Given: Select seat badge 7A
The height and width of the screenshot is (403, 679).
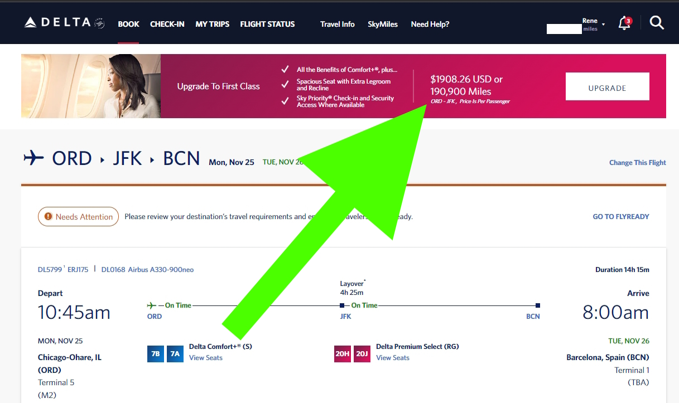Looking at the screenshot, I should coord(175,354).
